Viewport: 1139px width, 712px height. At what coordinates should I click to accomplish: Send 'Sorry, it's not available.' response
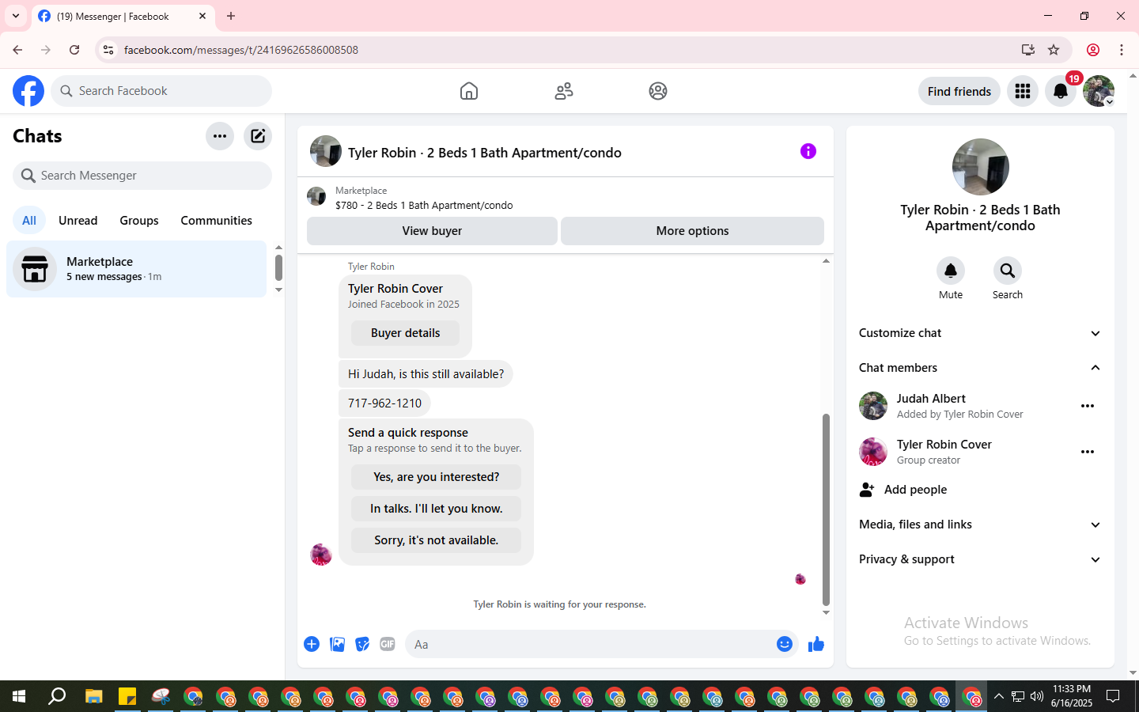(x=436, y=540)
